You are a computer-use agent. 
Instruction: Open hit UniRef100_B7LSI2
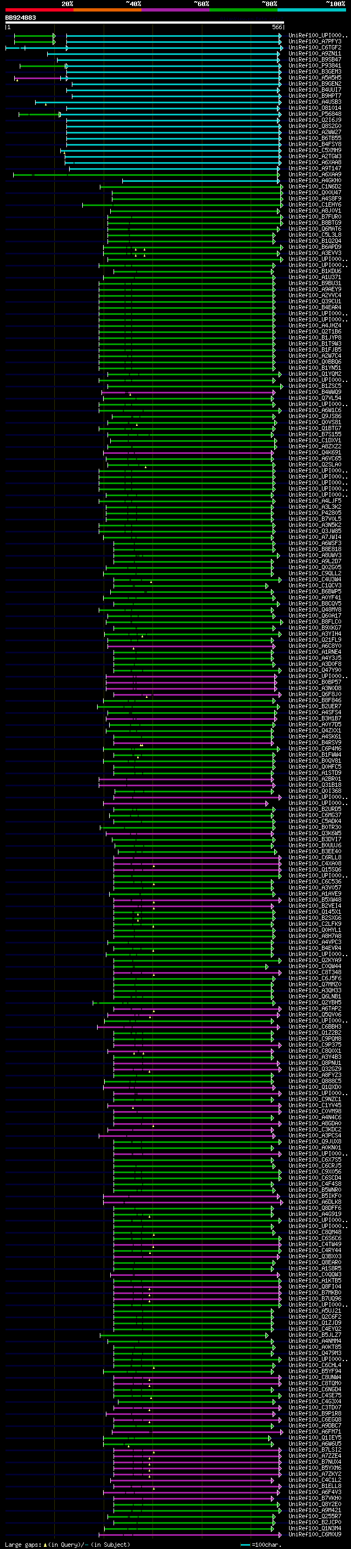pos(315,1449)
